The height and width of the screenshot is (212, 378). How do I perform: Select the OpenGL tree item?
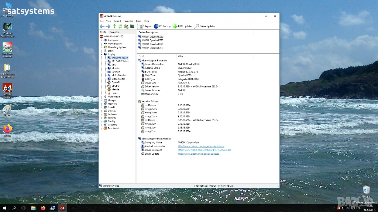116,82
